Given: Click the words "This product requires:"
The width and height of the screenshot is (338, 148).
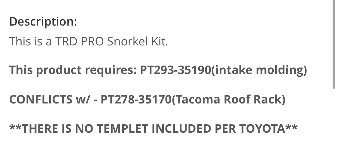Looking at the screenshot, I should click(73, 70).
